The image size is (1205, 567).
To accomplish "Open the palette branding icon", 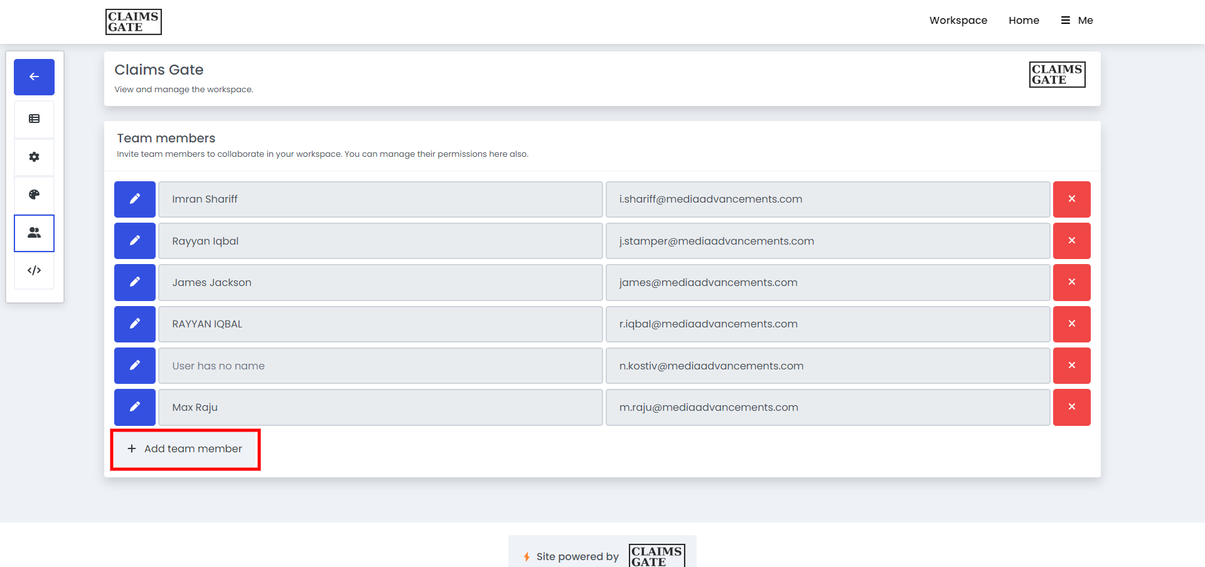I will (34, 194).
